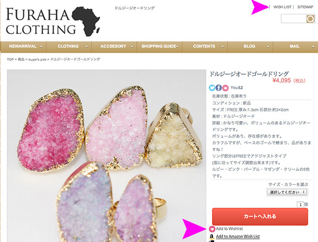Open the CONTENTS navigation menu

[205, 47]
